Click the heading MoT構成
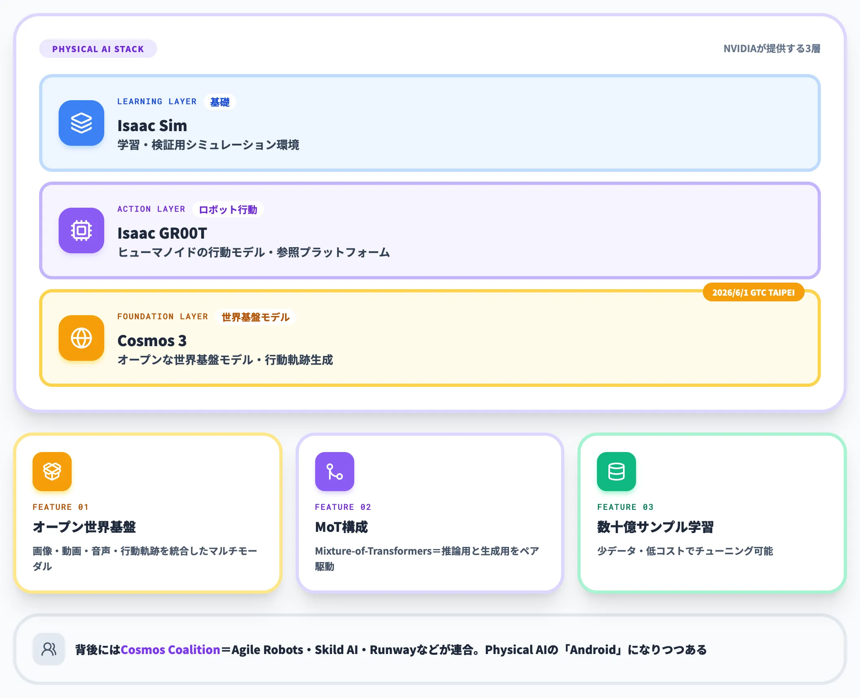Image resolution: width=860 pixels, height=698 pixels. [x=341, y=527]
